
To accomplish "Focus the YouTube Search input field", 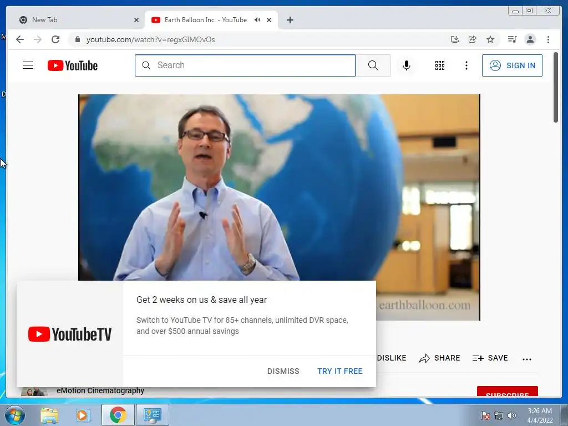I will tap(245, 65).
